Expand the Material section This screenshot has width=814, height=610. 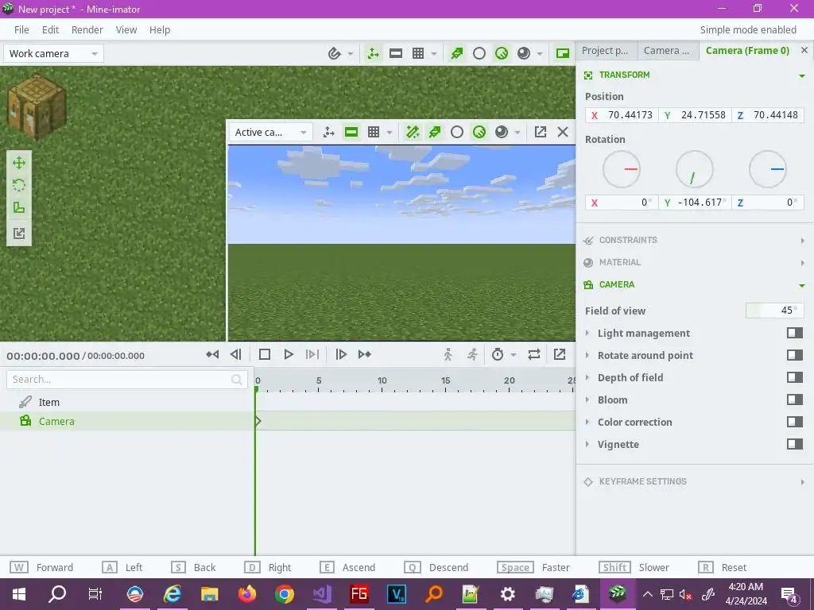pos(802,263)
